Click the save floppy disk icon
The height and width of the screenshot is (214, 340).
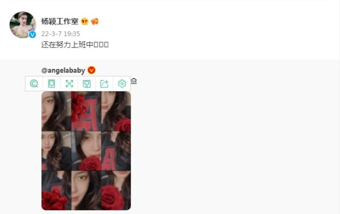click(87, 83)
